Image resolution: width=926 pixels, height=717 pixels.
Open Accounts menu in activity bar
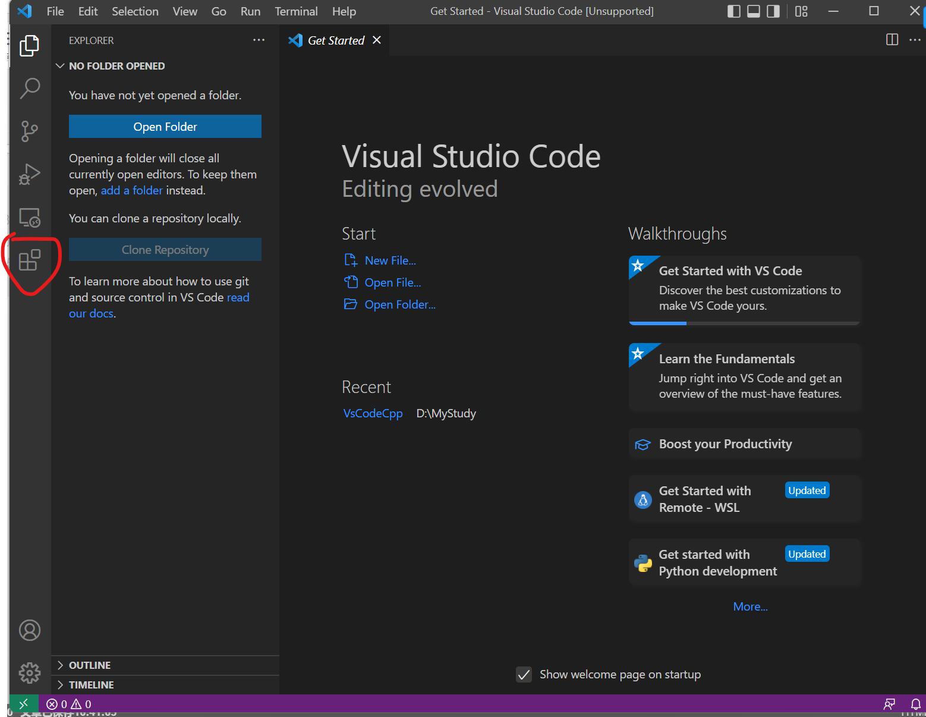click(29, 630)
